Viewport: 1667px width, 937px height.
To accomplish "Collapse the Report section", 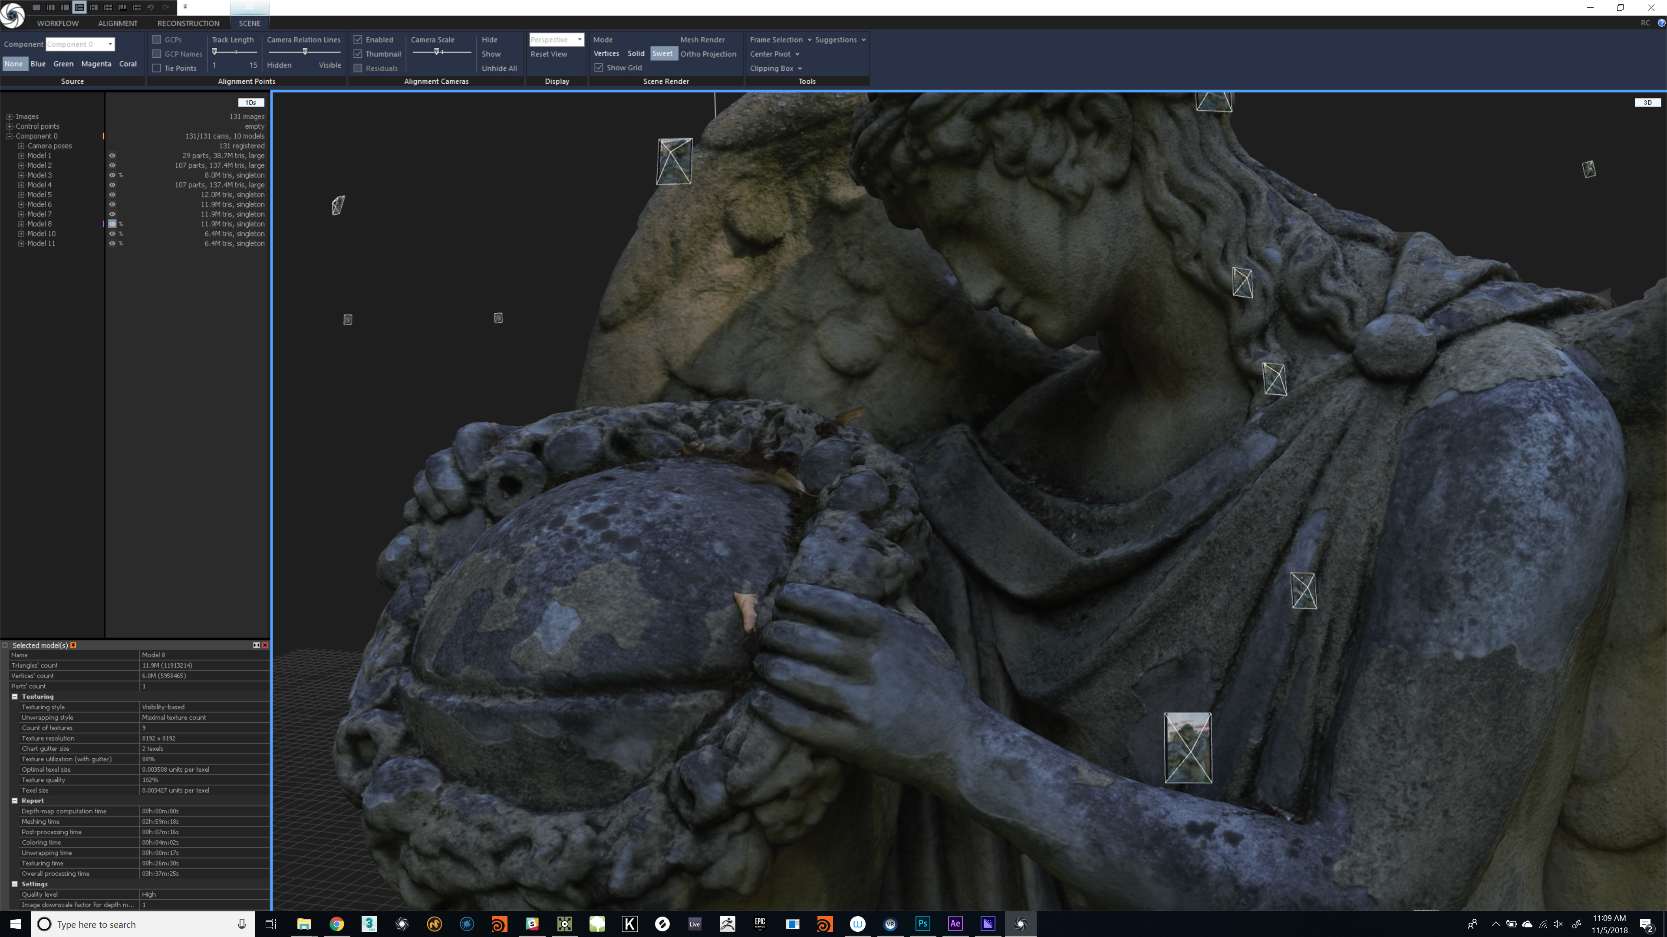I will point(15,800).
